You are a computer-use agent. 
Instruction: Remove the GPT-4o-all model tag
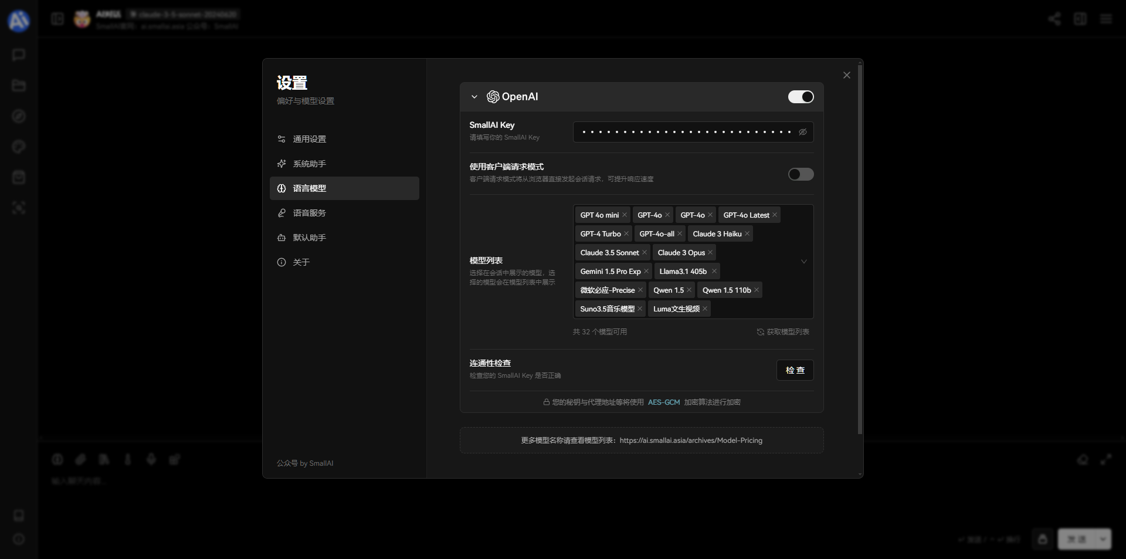680,234
